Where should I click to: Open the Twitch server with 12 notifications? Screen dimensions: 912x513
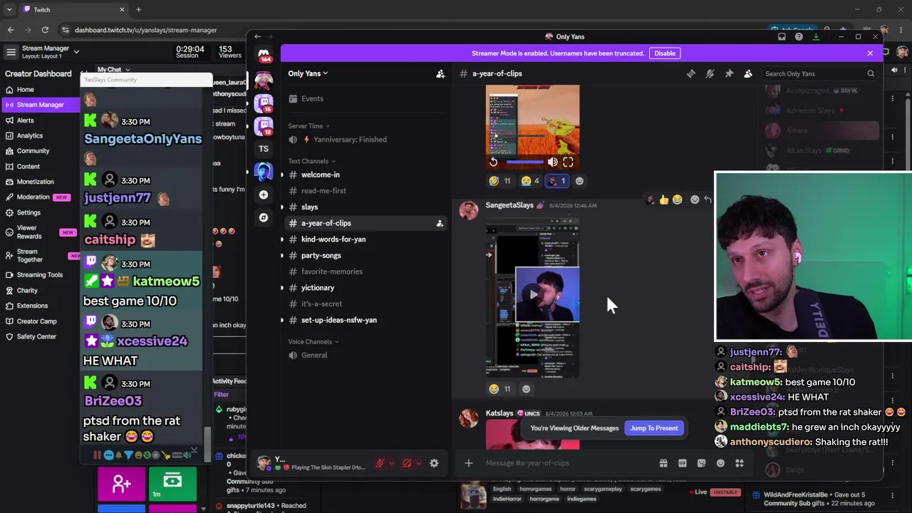[x=264, y=126]
